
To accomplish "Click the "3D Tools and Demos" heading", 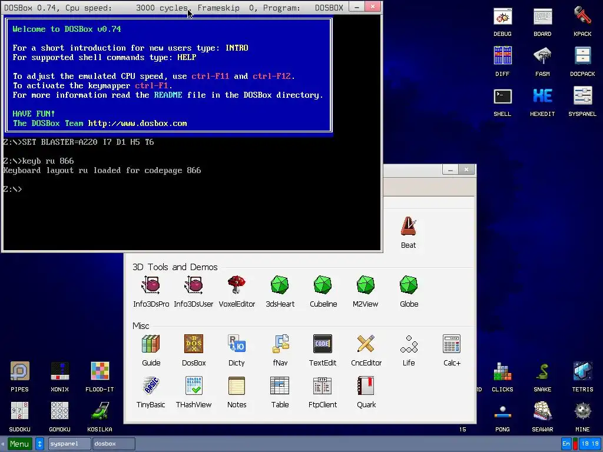I will coord(175,267).
